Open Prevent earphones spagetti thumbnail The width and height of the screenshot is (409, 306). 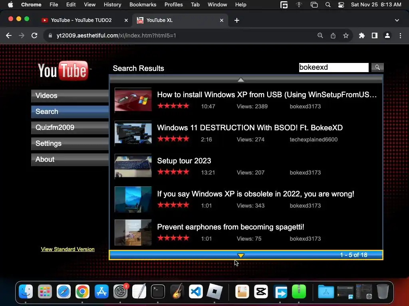coord(133,232)
